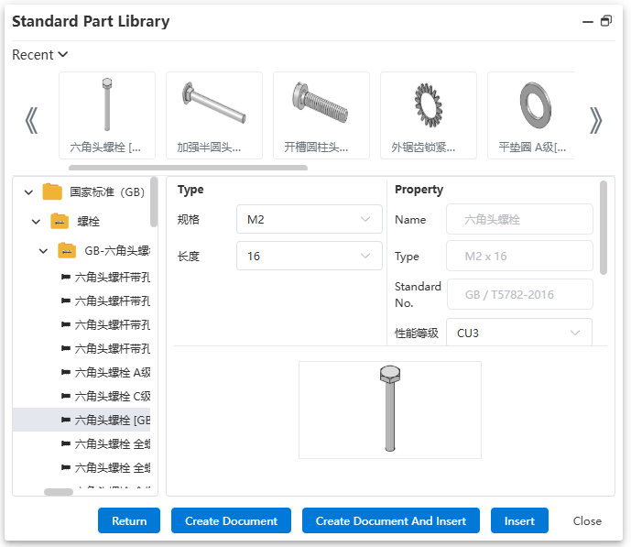Go to previous recent parts with left arrow

[31, 120]
